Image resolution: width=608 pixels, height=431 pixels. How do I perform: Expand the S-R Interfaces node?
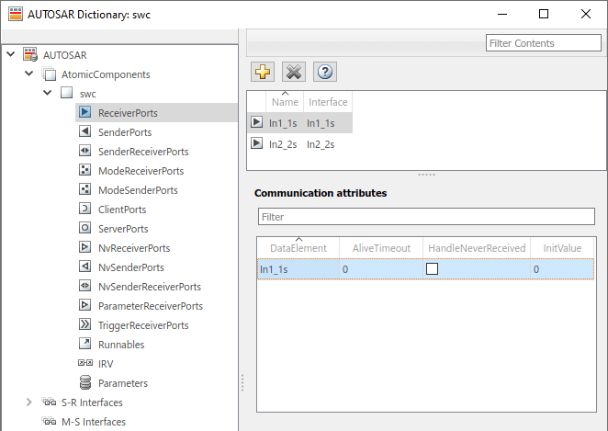click(x=28, y=403)
